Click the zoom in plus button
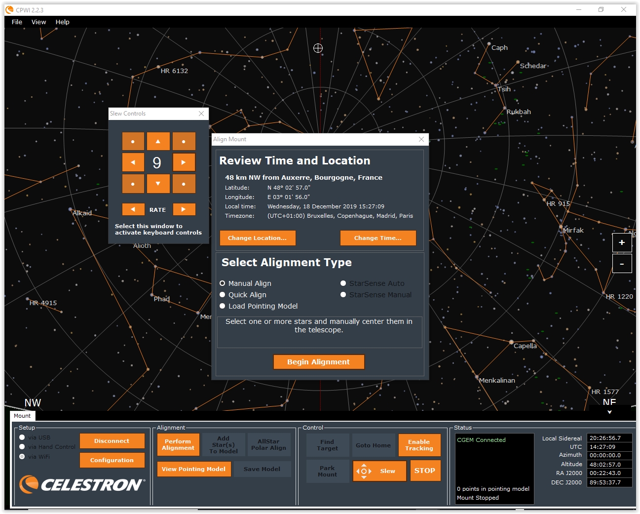 point(622,242)
